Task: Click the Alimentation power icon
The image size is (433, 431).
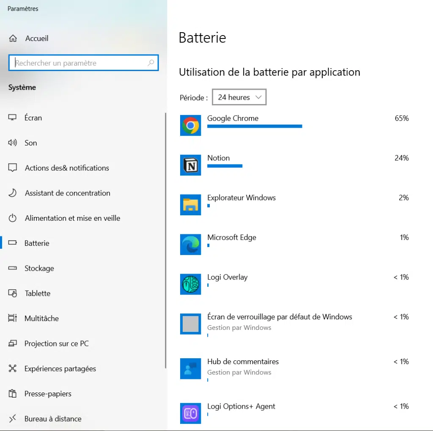Action: [x=12, y=218]
